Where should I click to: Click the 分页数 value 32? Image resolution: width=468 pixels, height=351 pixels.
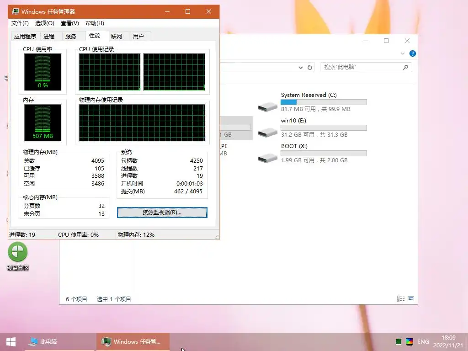click(101, 206)
